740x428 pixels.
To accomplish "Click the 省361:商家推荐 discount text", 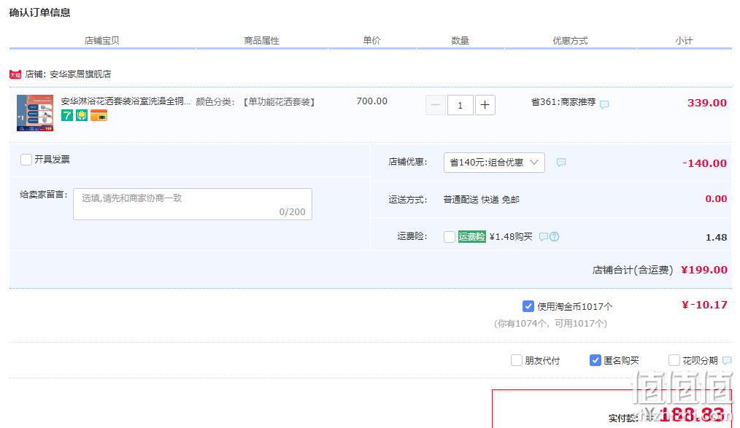I will pyautogui.click(x=563, y=102).
